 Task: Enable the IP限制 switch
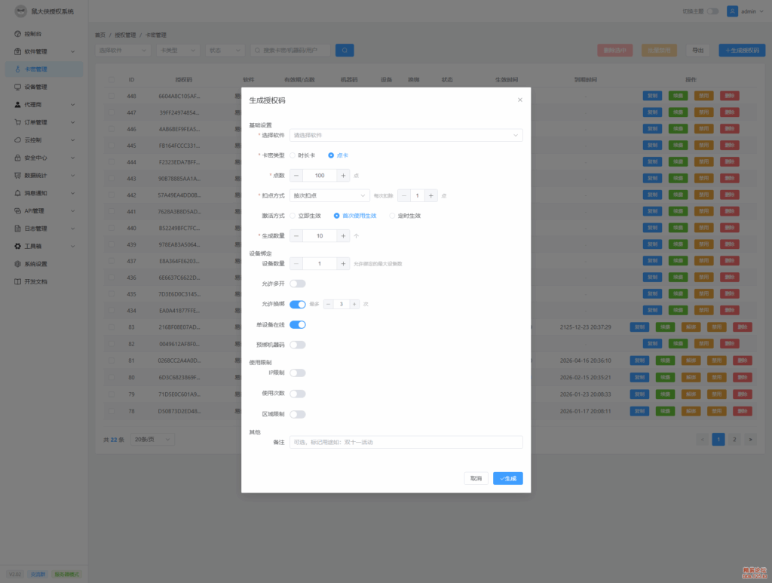(x=298, y=373)
